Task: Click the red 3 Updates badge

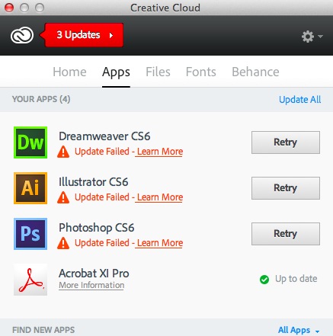Action: [x=82, y=35]
